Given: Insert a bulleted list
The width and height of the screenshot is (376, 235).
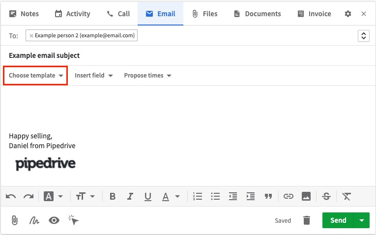Looking at the screenshot, I should click(x=215, y=196).
